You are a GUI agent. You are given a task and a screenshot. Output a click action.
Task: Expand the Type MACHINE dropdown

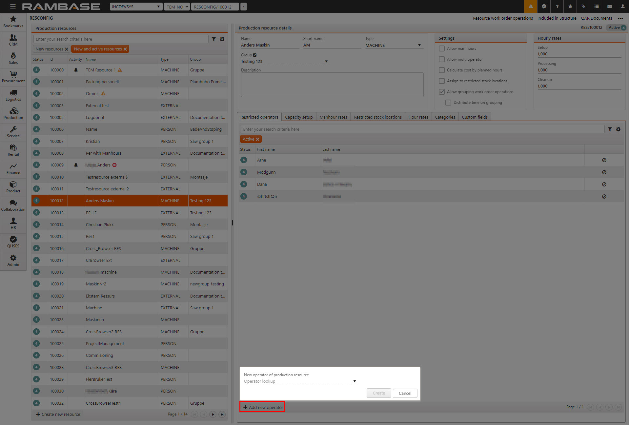[419, 45]
